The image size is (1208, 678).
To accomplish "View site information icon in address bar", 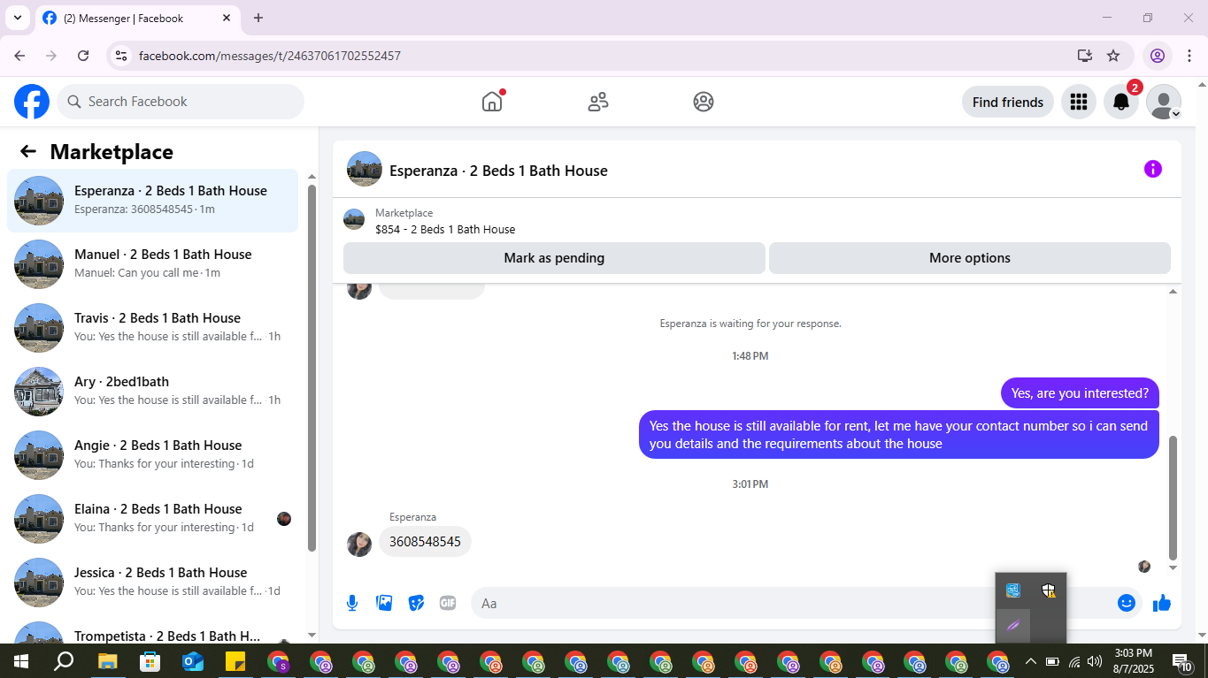I will click(121, 56).
